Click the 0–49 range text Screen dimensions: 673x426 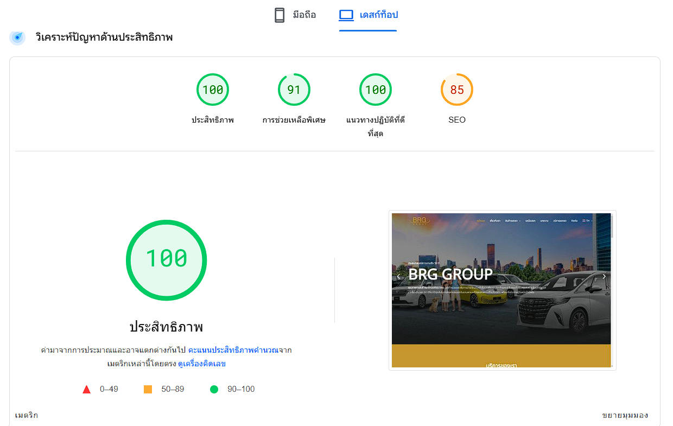coord(109,389)
